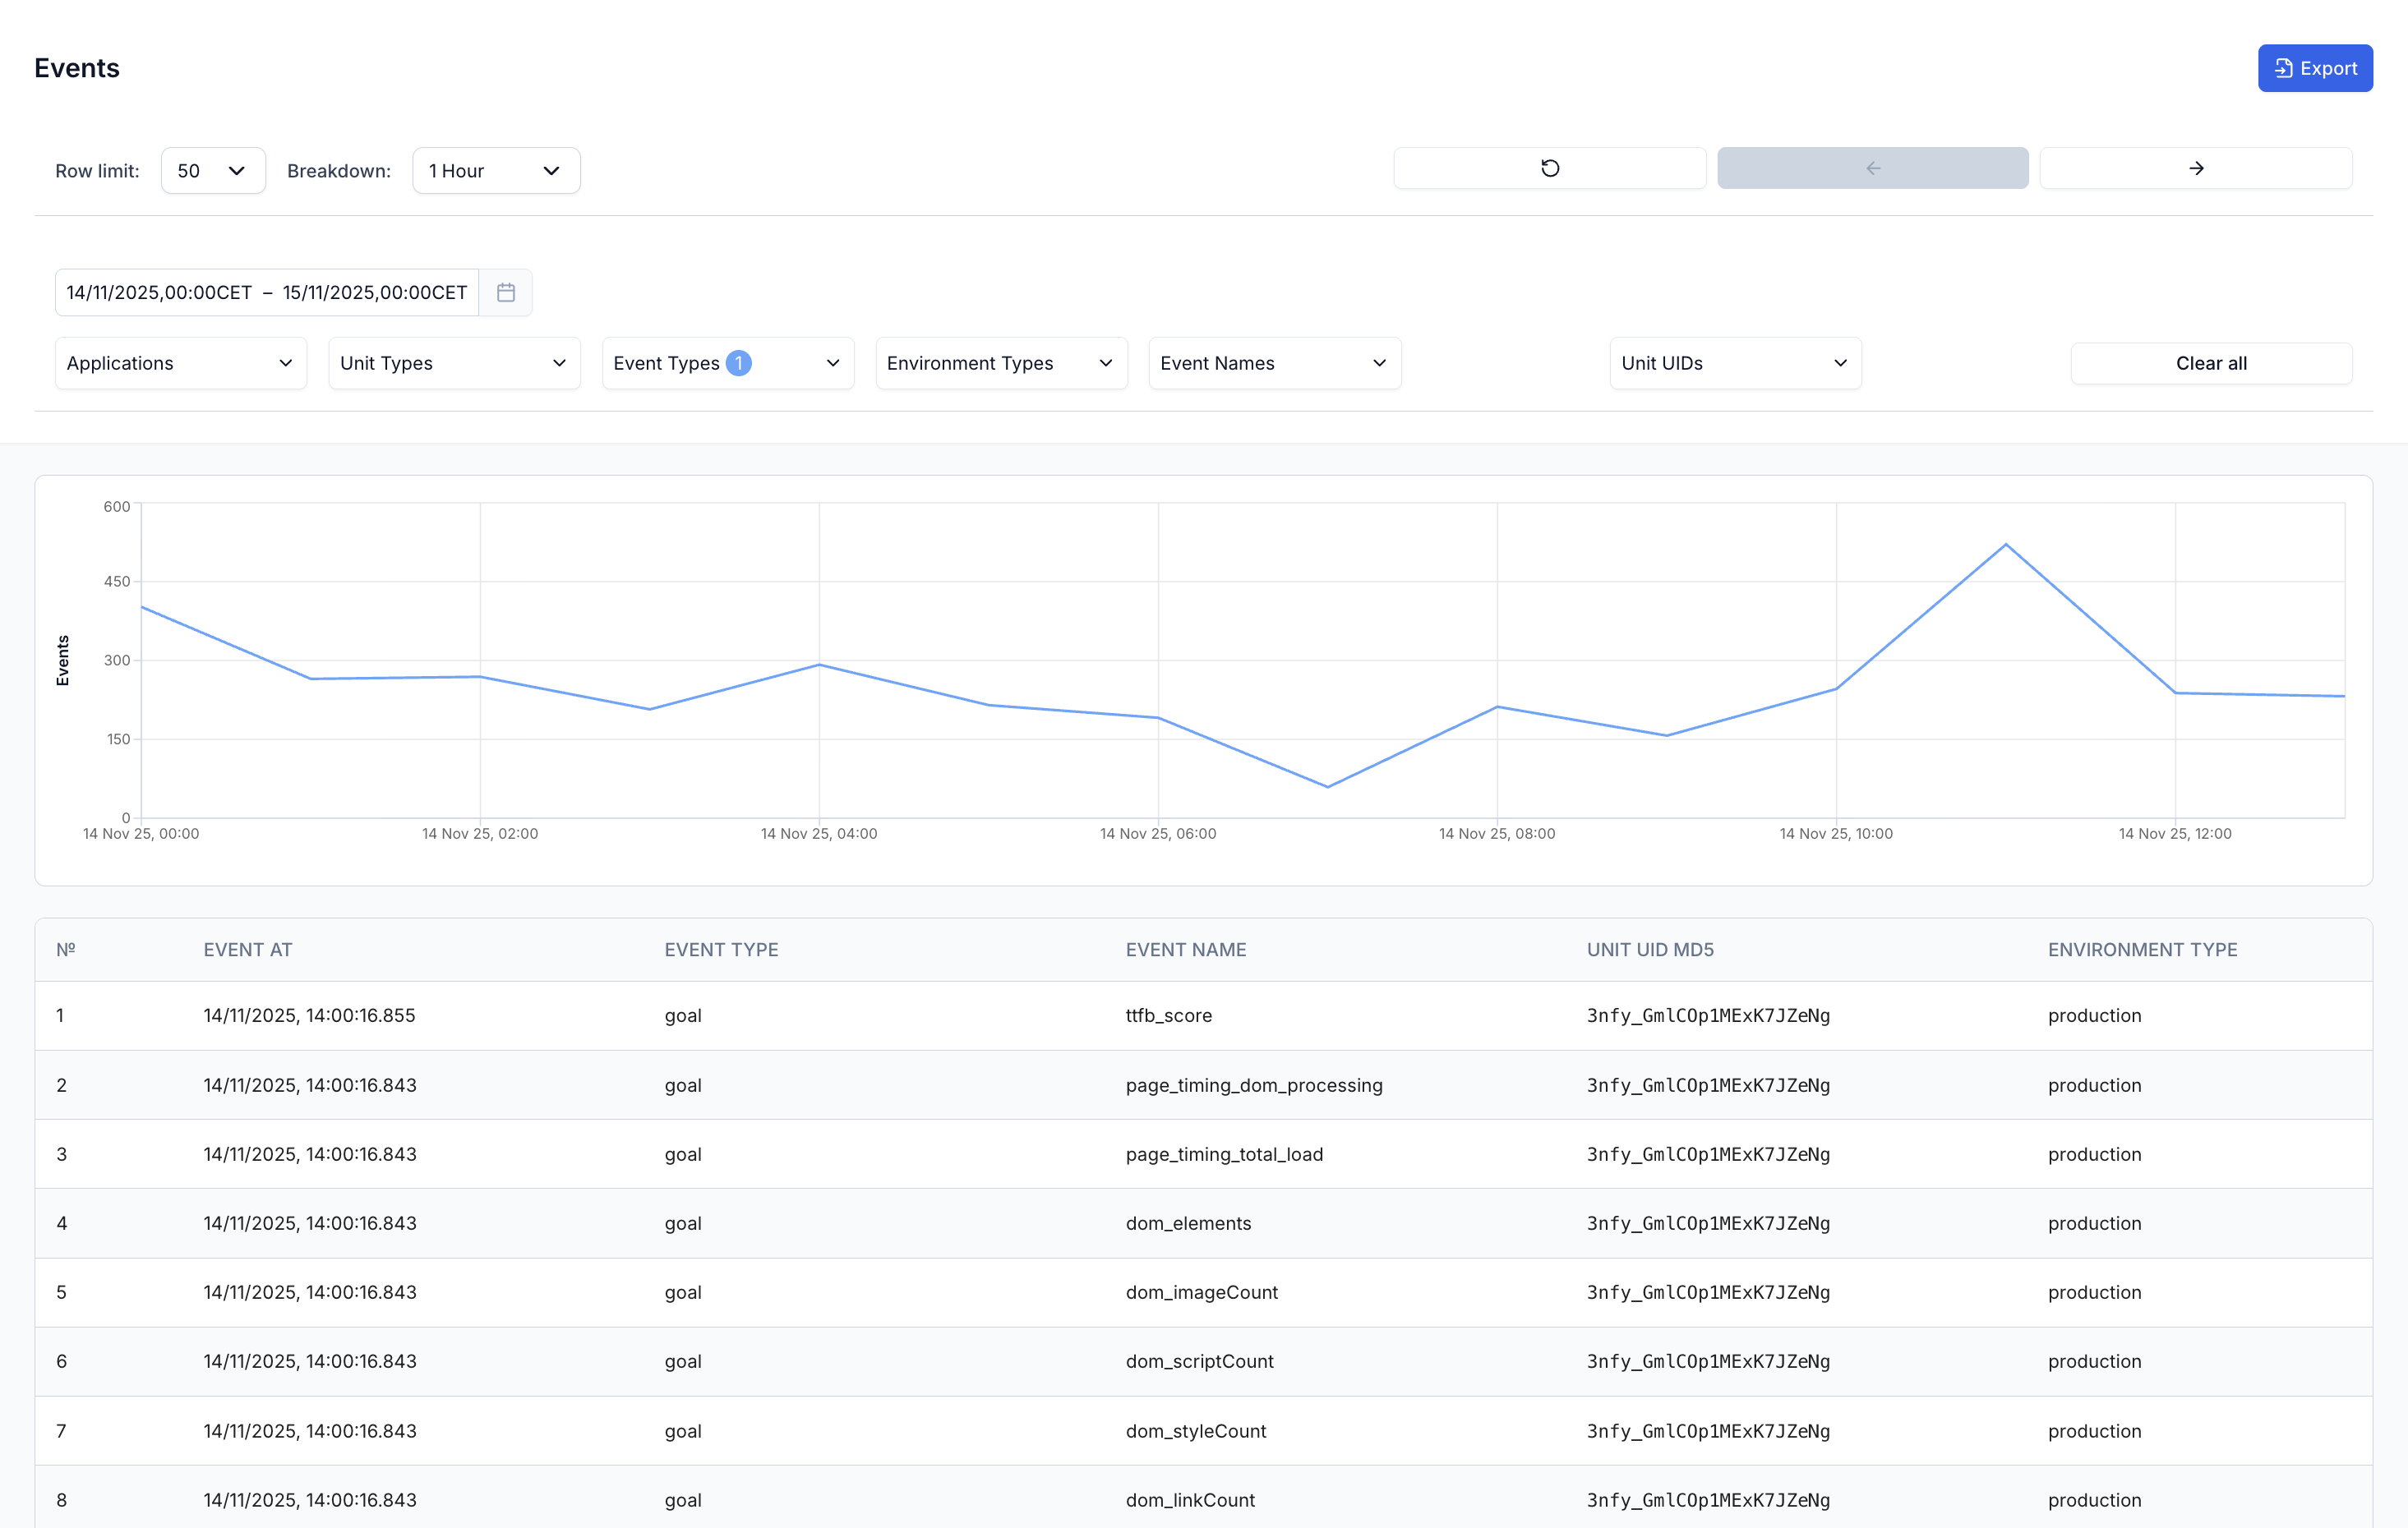Click timestamp 14:00:16.855 in row 1
The height and width of the screenshot is (1528, 2408).
[x=309, y=1015]
